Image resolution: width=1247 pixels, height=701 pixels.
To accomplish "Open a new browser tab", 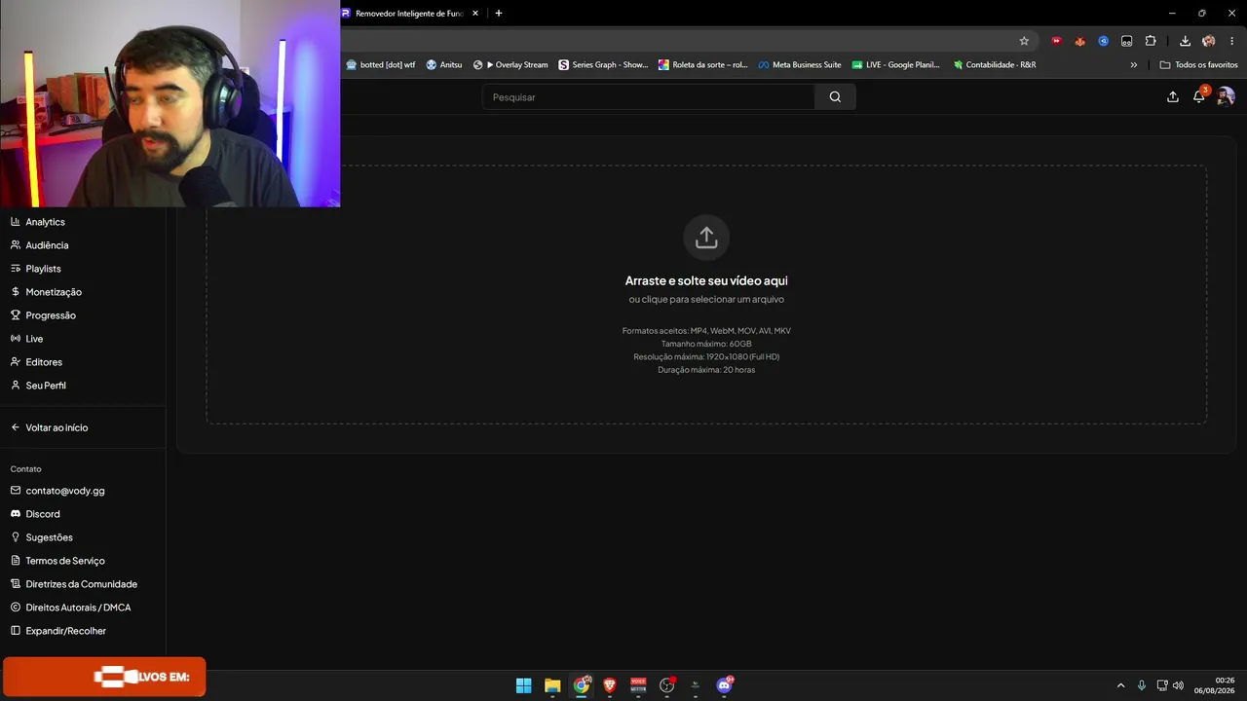I will (499, 14).
